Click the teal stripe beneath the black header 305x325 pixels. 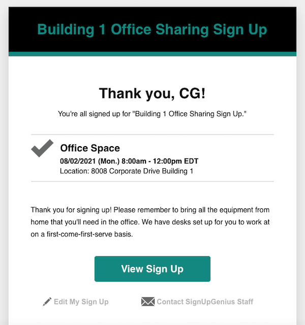pos(152,54)
